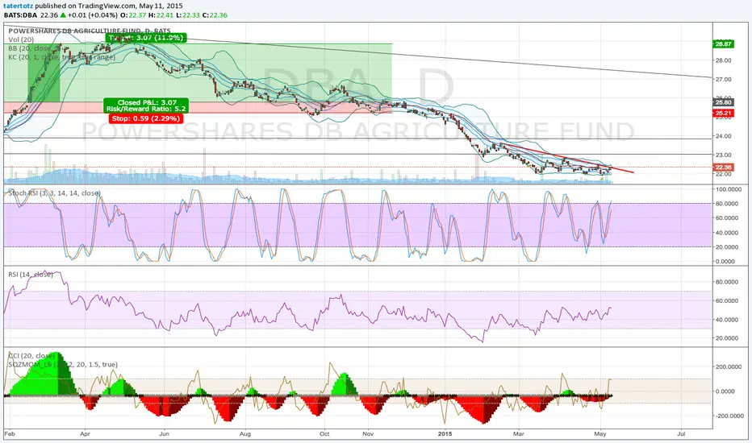Click the Feb label on time axis
The width and height of the screenshot is (752, 443).
[x=10, y=434]
